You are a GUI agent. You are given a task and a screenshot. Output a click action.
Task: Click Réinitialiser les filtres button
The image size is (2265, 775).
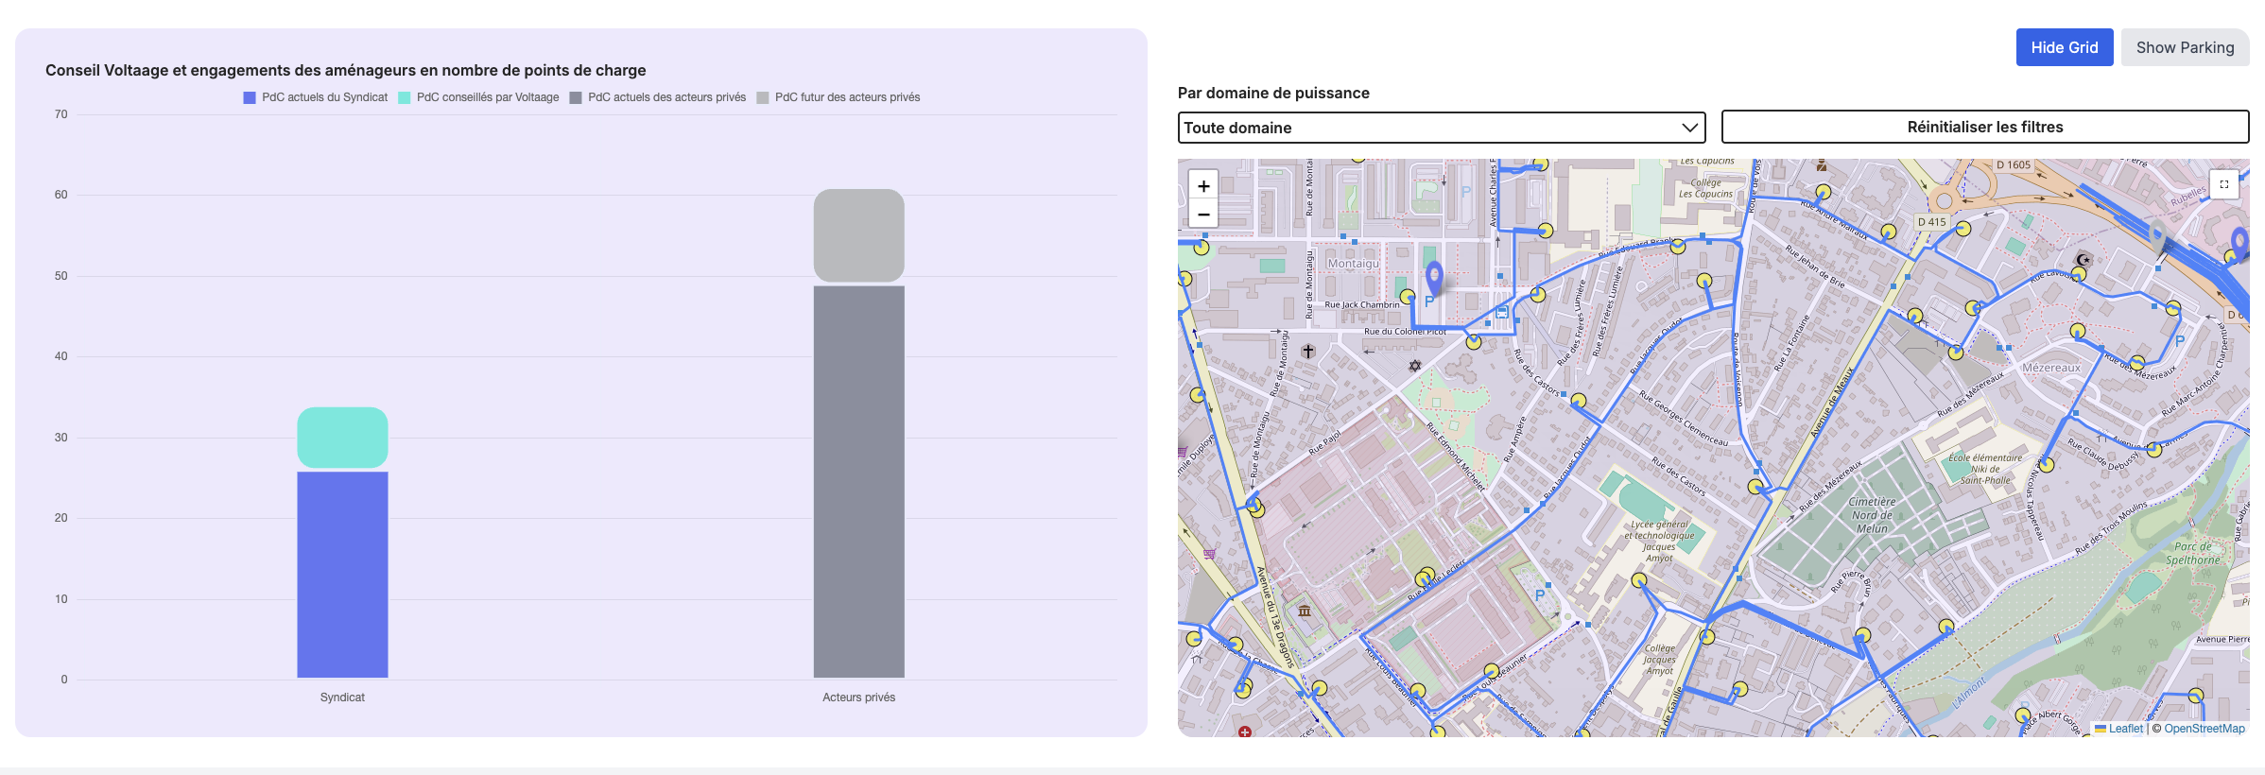[1985, 127]
